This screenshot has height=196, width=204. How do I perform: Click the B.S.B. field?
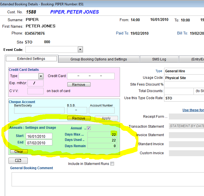(x=77, y=110)
